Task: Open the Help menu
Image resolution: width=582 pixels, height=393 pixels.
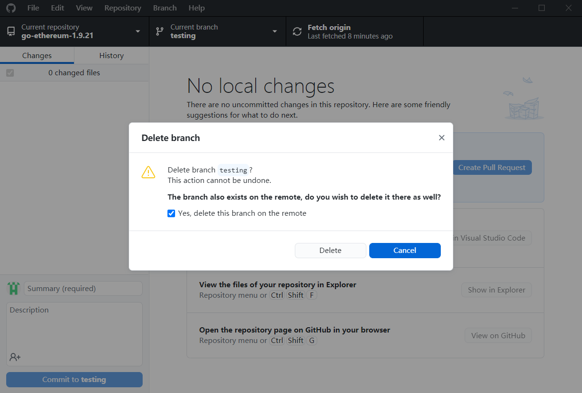Action: coord(197,8)
